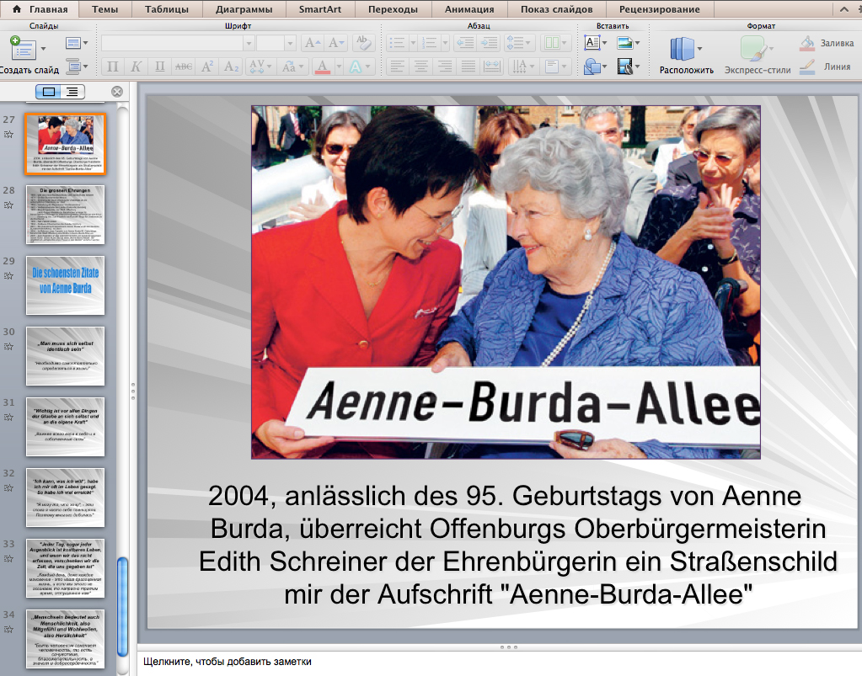The height and width of the screenshot is (676, 862).
Task: Click the align text vertically icon
Action: pyautogui.click(x=555, y=67)
